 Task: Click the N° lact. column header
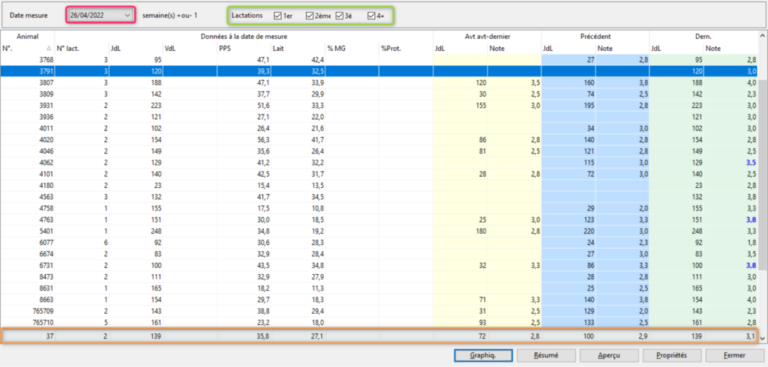pyautogui.click(x=80, y=48)
